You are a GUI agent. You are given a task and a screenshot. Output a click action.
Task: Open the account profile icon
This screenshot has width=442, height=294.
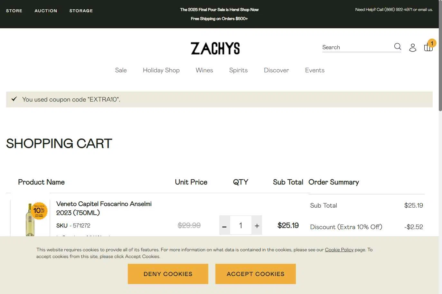[x=413, y=48]
